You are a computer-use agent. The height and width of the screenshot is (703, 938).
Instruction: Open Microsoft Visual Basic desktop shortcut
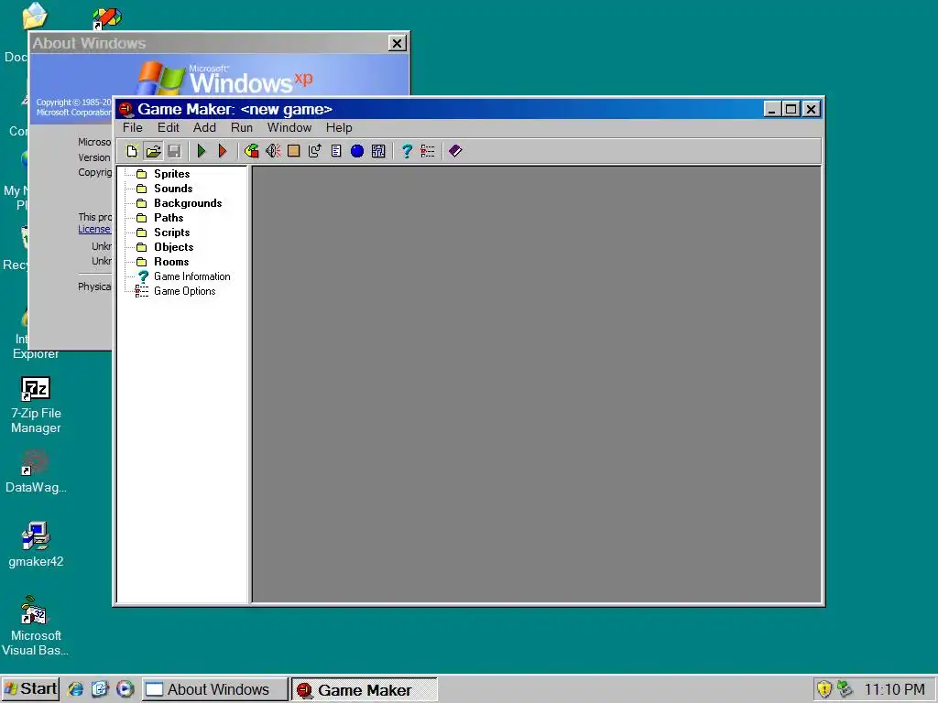point(36,626)
